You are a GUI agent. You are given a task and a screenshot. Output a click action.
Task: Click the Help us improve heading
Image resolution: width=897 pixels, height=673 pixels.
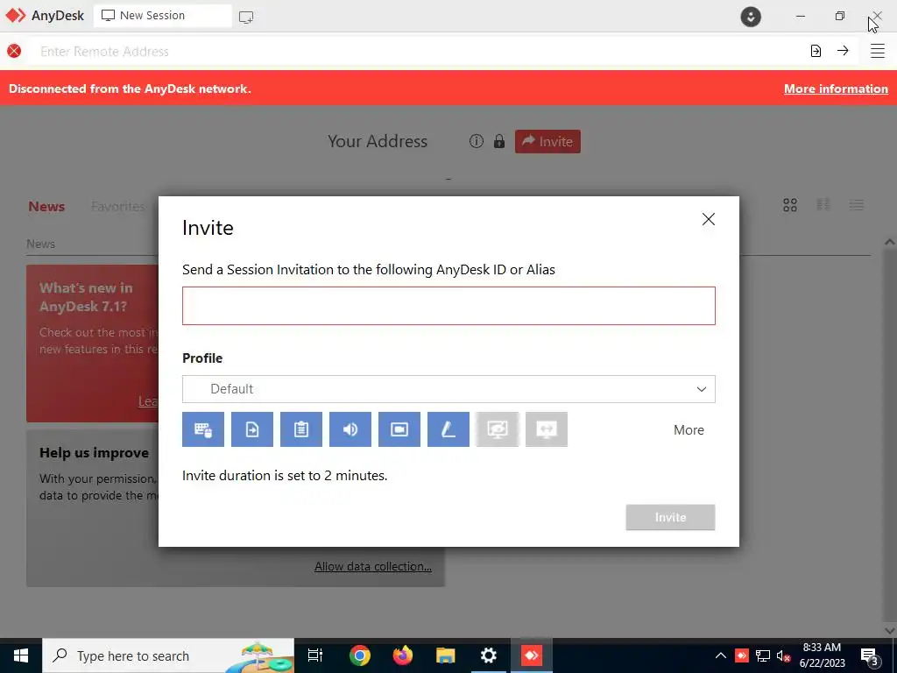[x=94, y=453]
